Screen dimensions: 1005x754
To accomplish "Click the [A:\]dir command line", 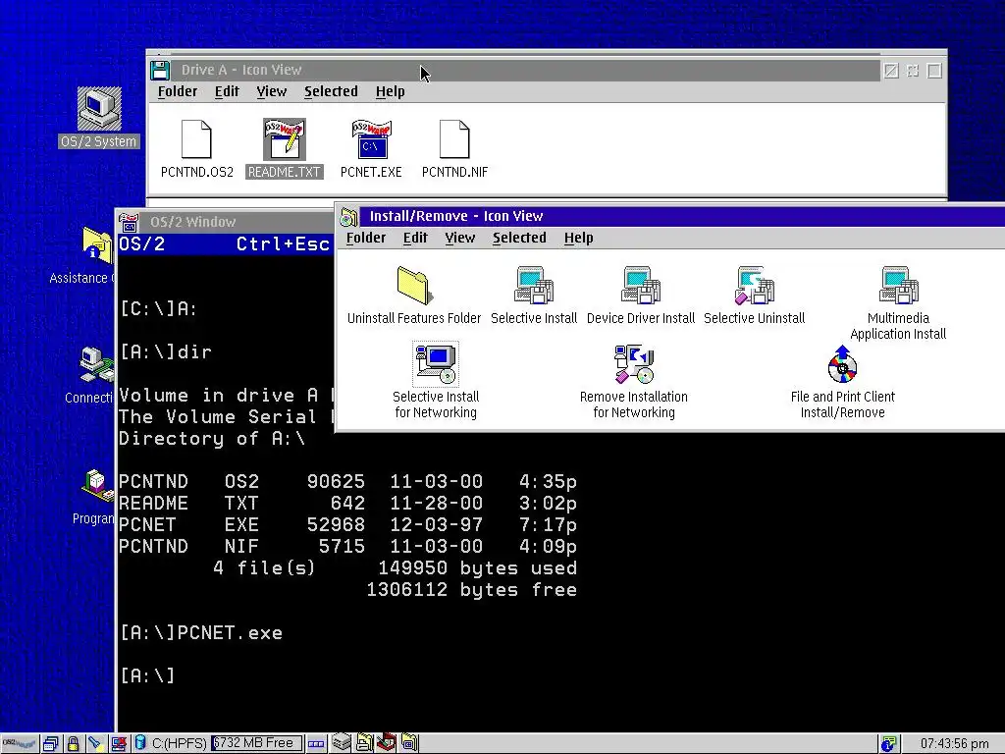I will click(x=166, y=352).
